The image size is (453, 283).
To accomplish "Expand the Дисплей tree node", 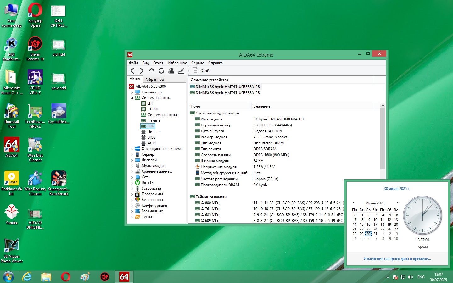I will coord(132,160).
